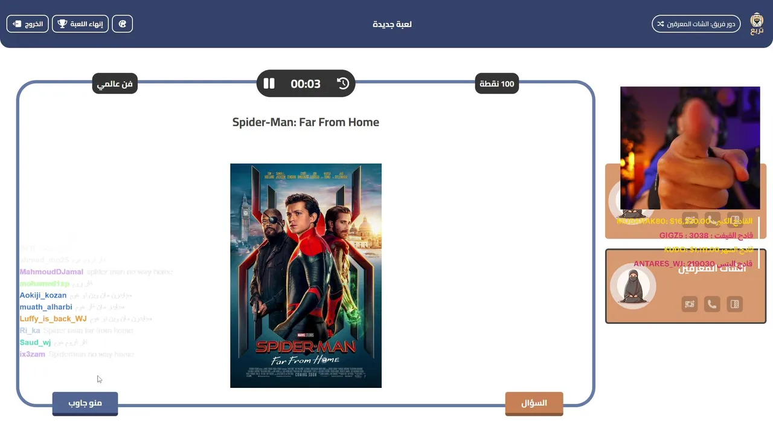
Task: Open the Spider-Man movie poster image
Action: [x=306, y=275]
